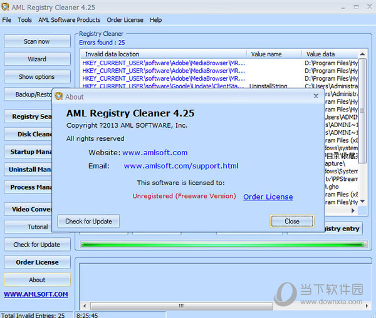This screenshot has width=376, height=318.
Task: Open the Video Converter tool
Action: tap(28, 209)
